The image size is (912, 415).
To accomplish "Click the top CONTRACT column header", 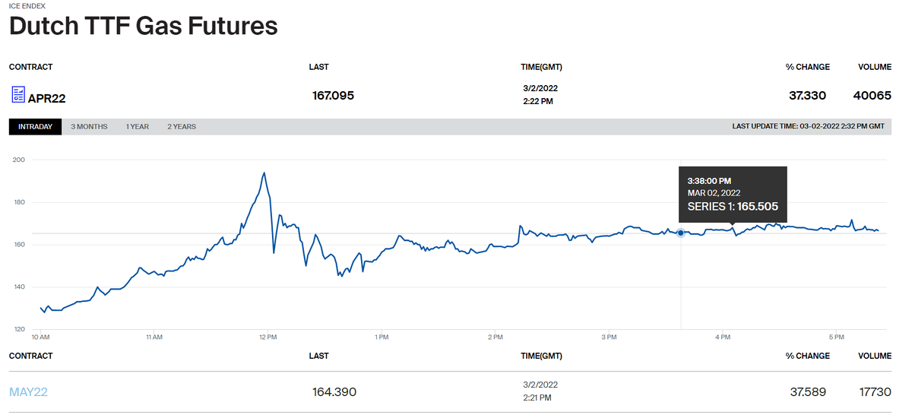I will point(31,67).
